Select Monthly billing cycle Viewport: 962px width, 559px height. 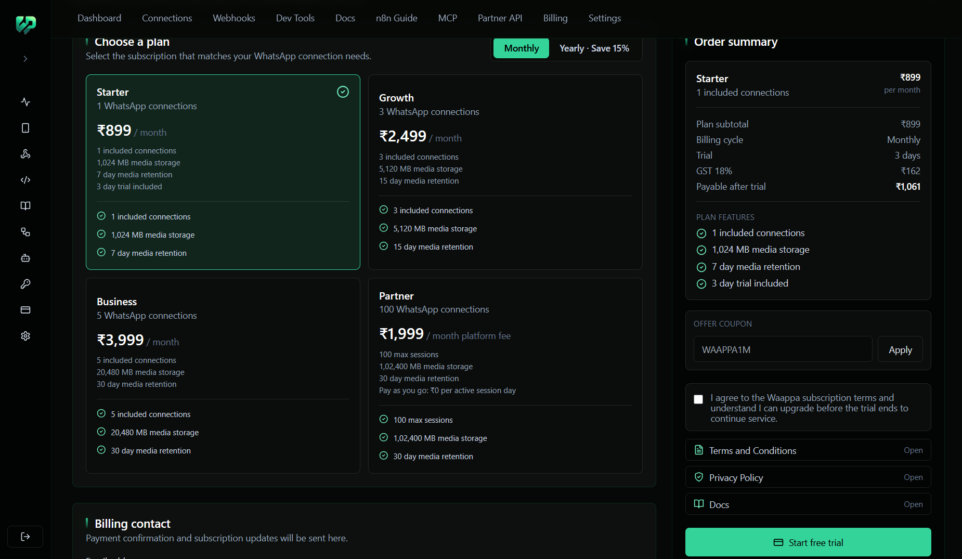(x=522, y=48)
